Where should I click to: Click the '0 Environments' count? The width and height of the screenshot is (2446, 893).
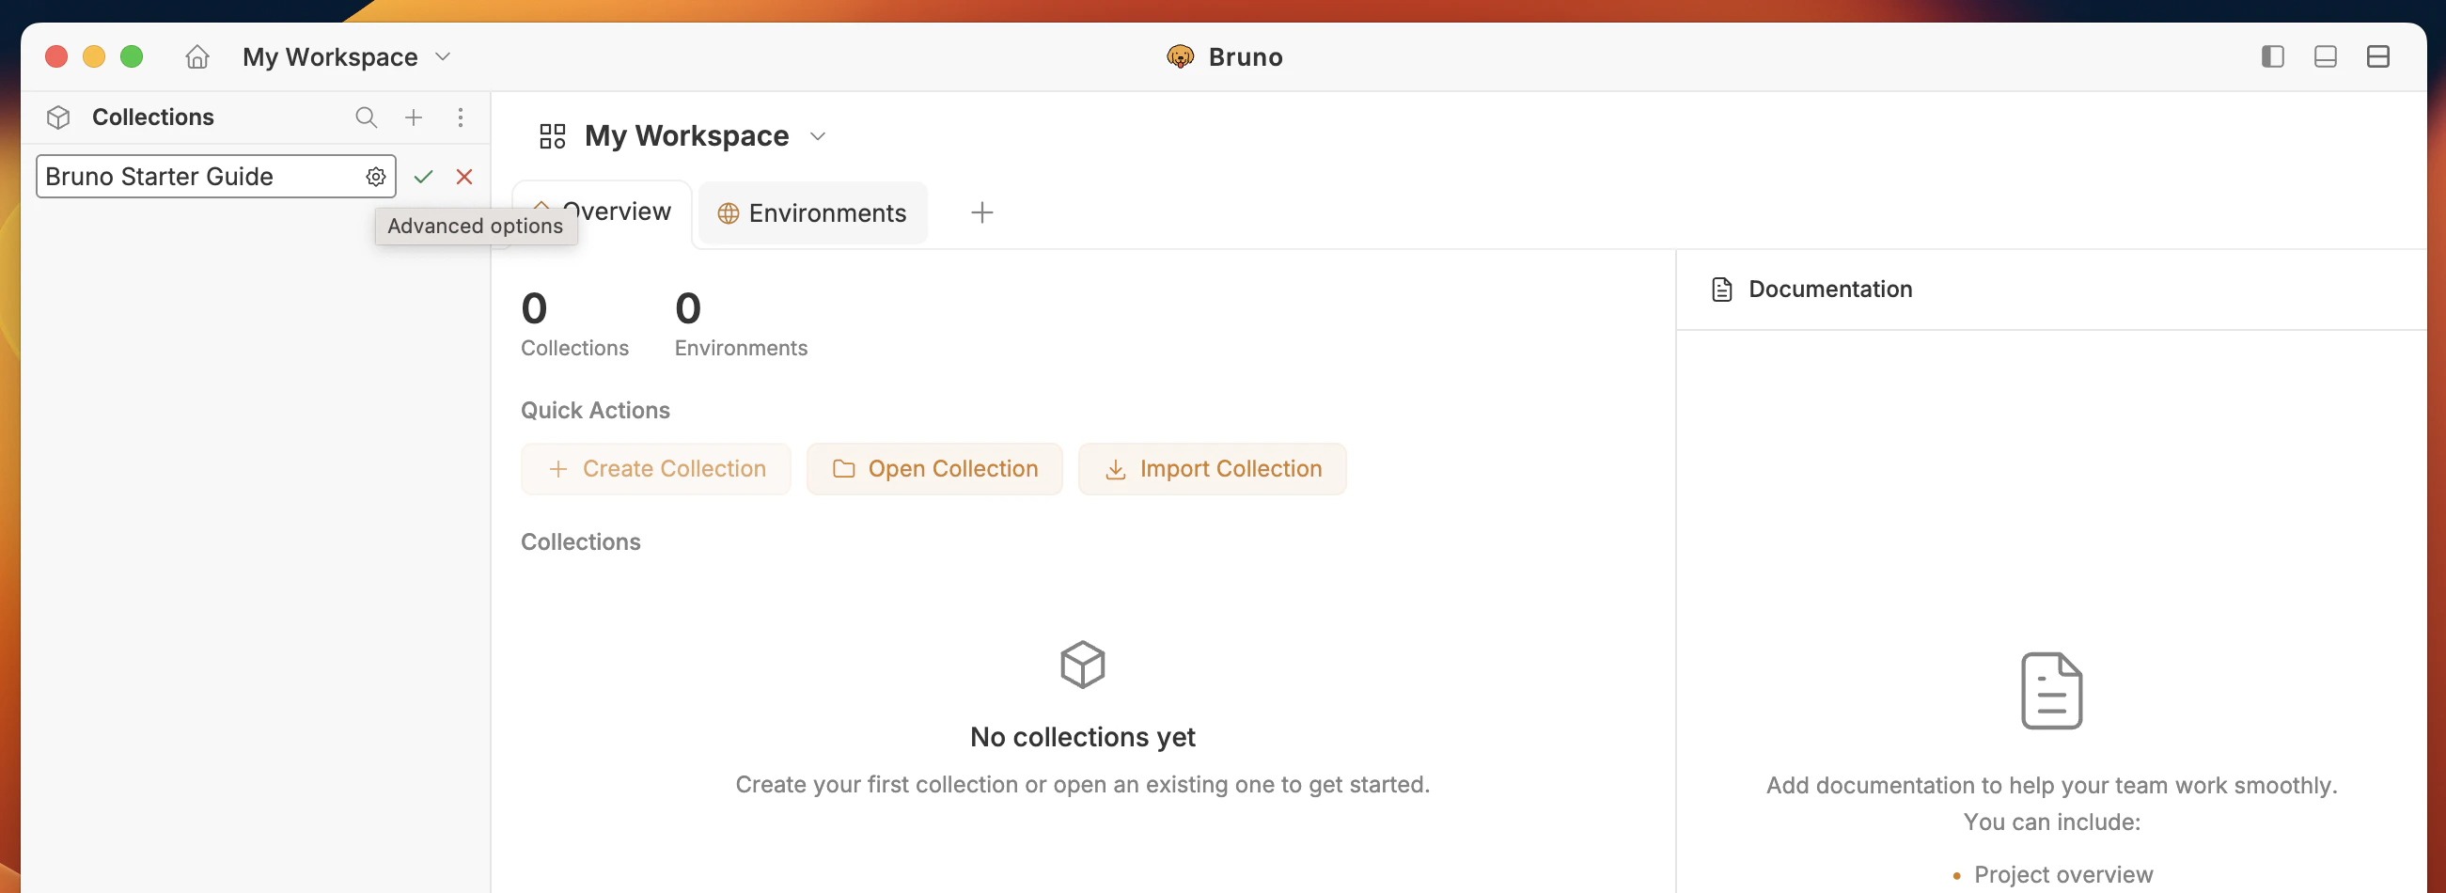pos(741,324)
